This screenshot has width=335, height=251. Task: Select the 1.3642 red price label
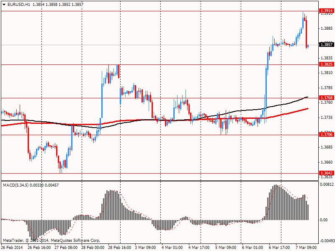[x=327, y=173]
